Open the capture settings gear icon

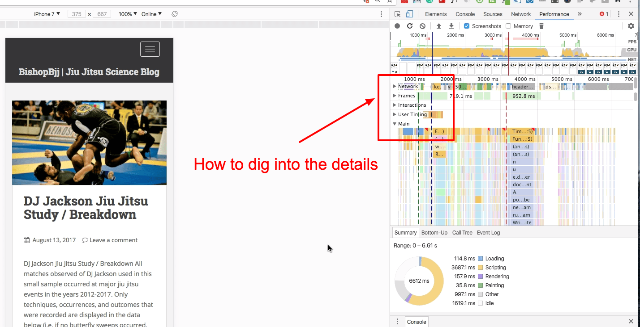click(631, 26)
